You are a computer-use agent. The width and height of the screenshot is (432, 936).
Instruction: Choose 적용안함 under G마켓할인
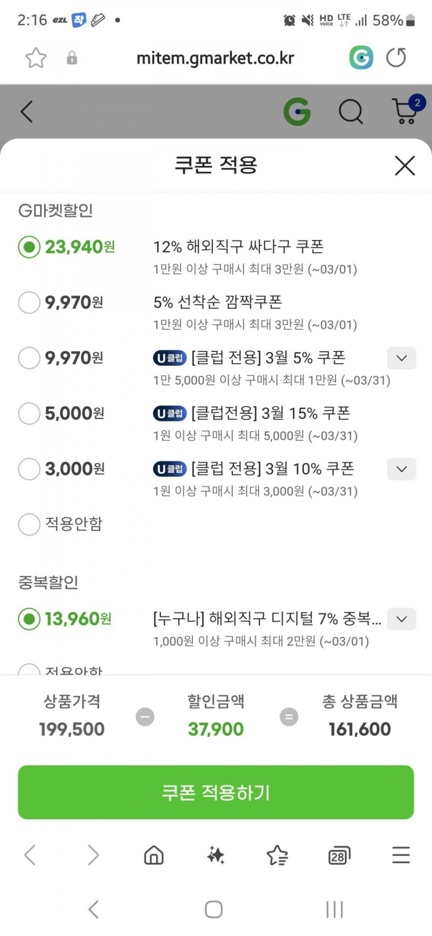29,524
